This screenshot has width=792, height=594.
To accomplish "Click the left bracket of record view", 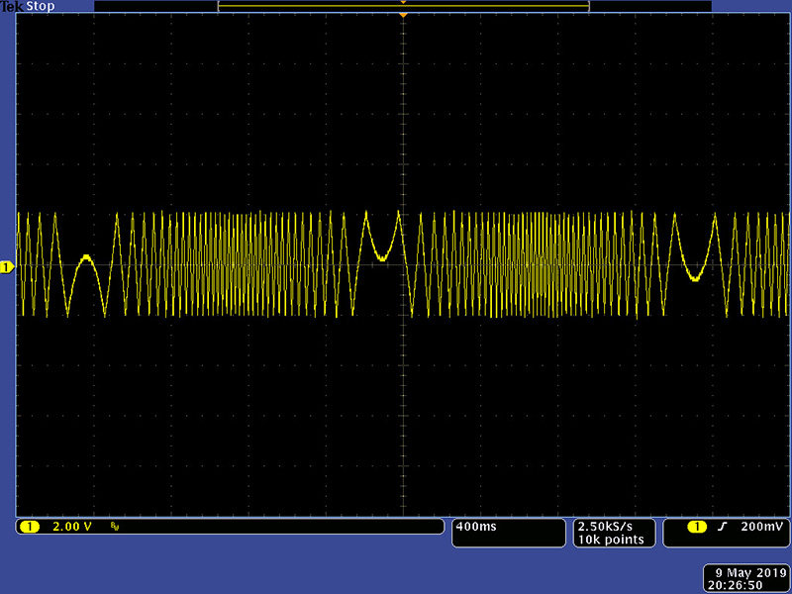I will 219,7.
